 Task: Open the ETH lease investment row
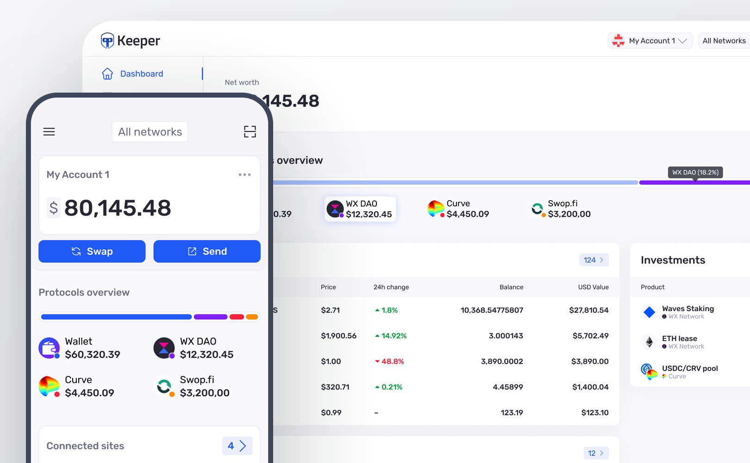point(690,342)
